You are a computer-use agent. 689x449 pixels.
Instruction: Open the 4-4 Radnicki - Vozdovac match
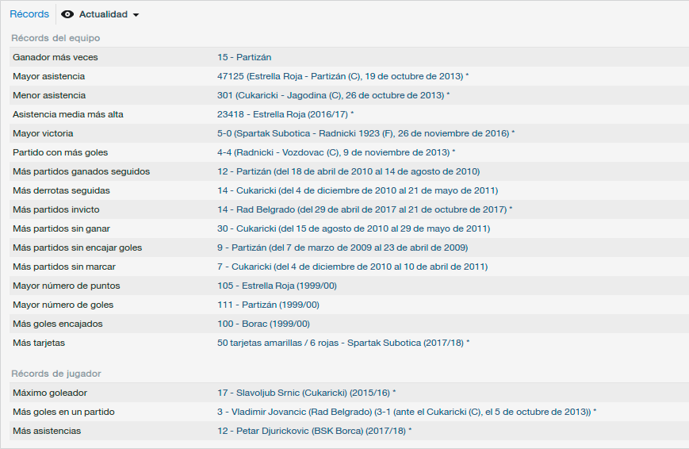point(336,152)
